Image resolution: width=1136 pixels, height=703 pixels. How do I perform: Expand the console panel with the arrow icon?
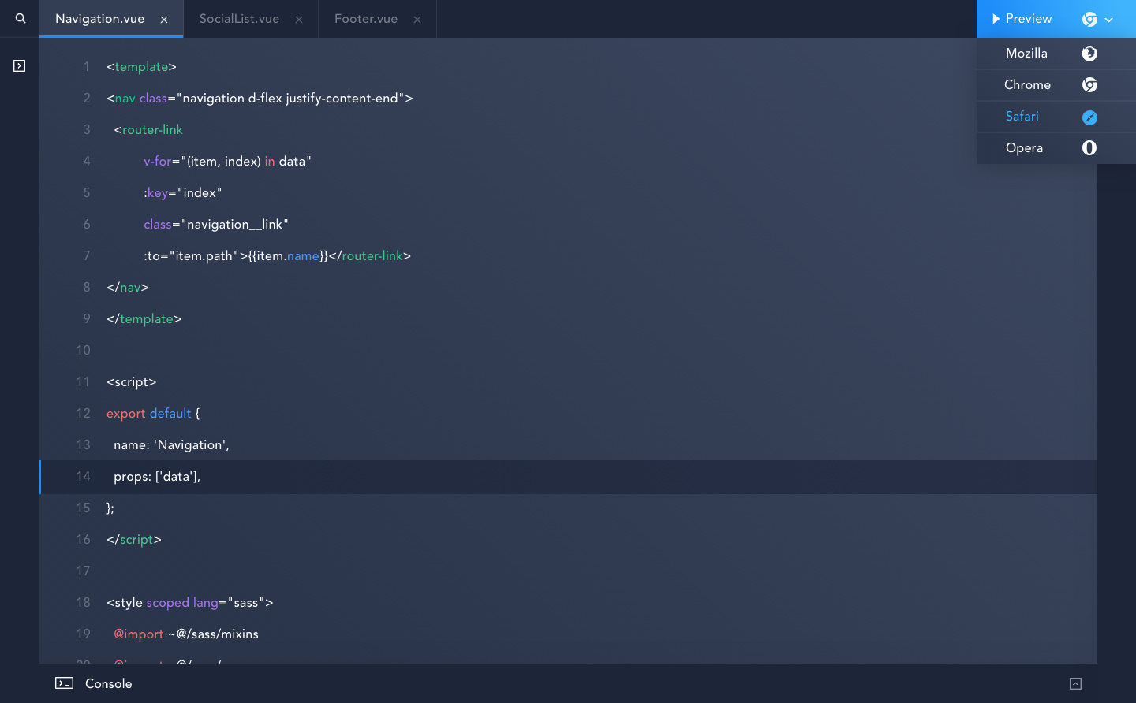tap(1075, 683)
